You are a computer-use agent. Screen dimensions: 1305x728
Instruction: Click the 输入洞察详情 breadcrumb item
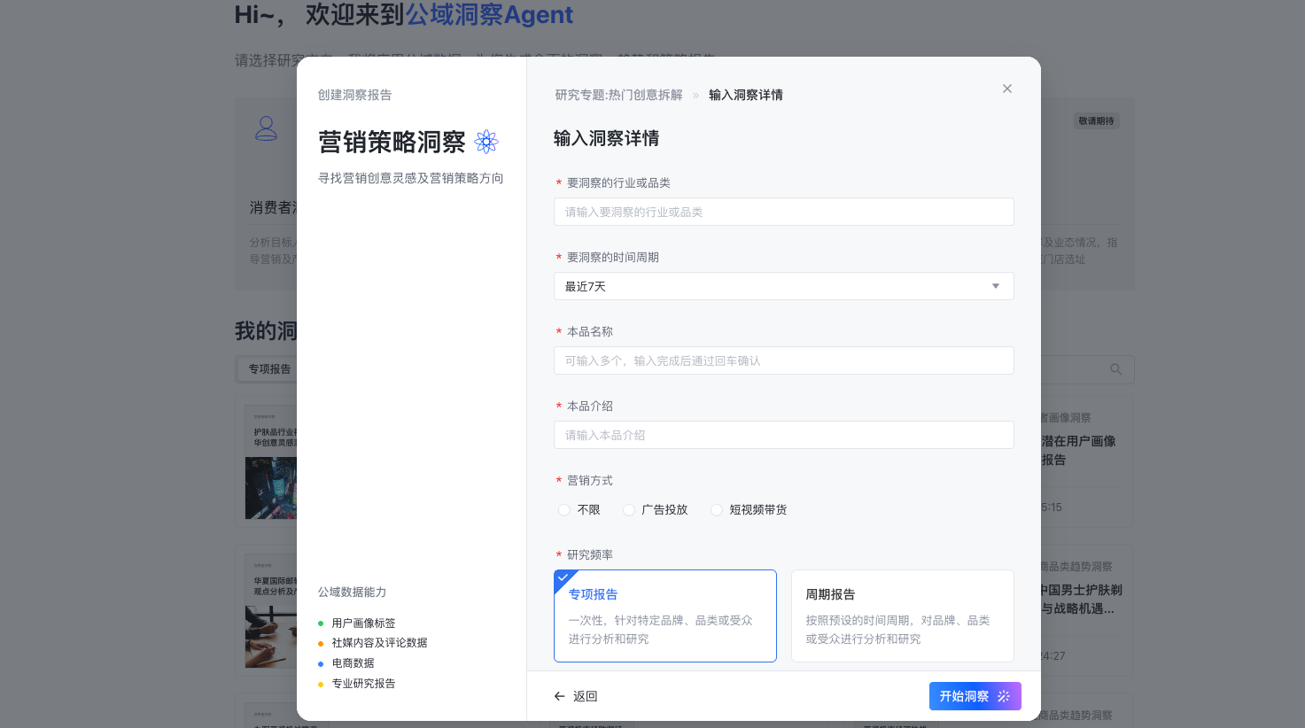[x=746, y=95]
